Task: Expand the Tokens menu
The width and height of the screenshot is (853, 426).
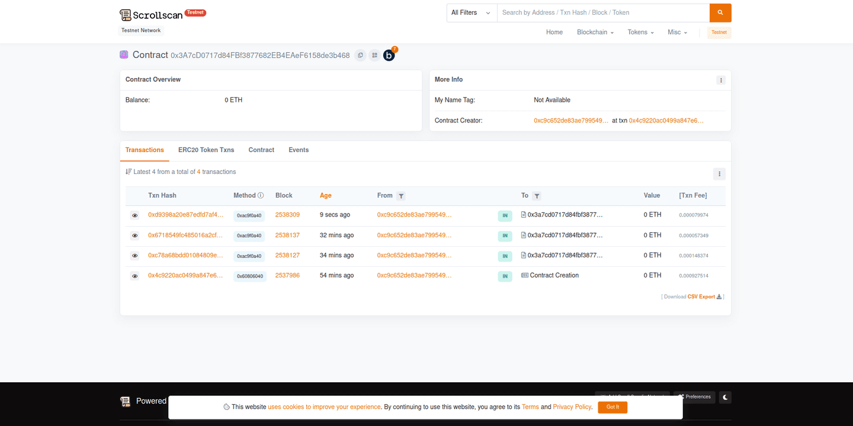Action: pyautogui.click(x=641, y=32)
